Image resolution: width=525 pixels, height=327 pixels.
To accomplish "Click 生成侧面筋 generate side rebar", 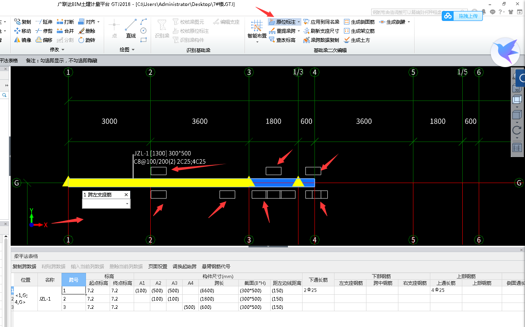I will tap(359, 22).
